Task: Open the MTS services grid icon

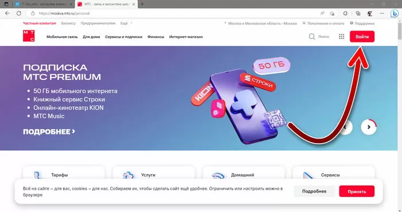Action: click(342, 37)
